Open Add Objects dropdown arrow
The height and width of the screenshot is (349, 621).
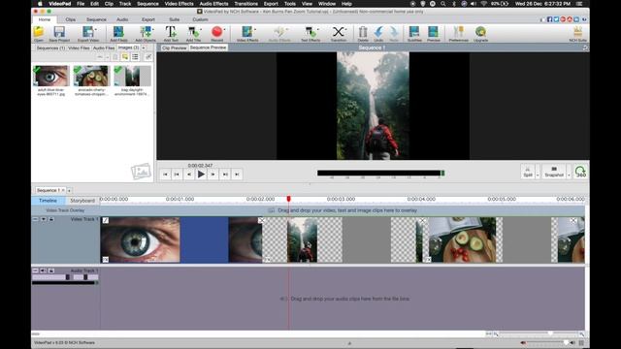153,30
